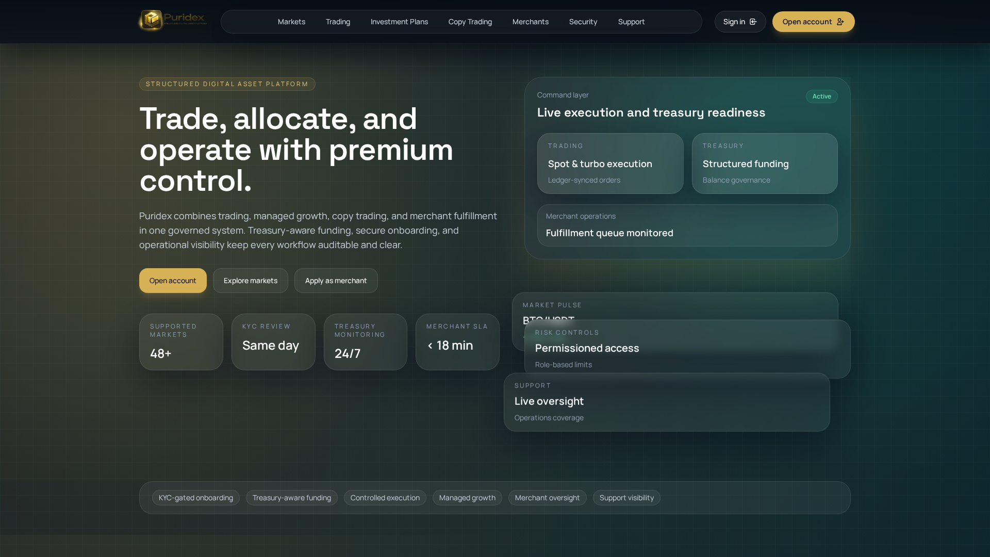Navigate to Copy Trading
The height and width of the screenshot is (557, 990).
tap(470, 22)
